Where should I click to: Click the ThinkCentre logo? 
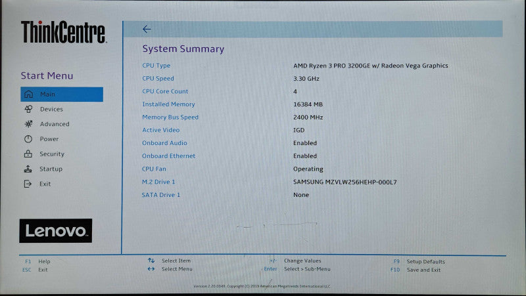pyautogui.click(x=63, y=32)
